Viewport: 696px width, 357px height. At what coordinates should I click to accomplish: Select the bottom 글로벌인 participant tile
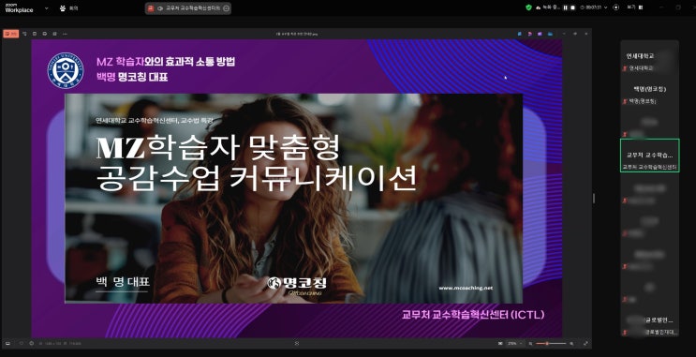[649, 320]
